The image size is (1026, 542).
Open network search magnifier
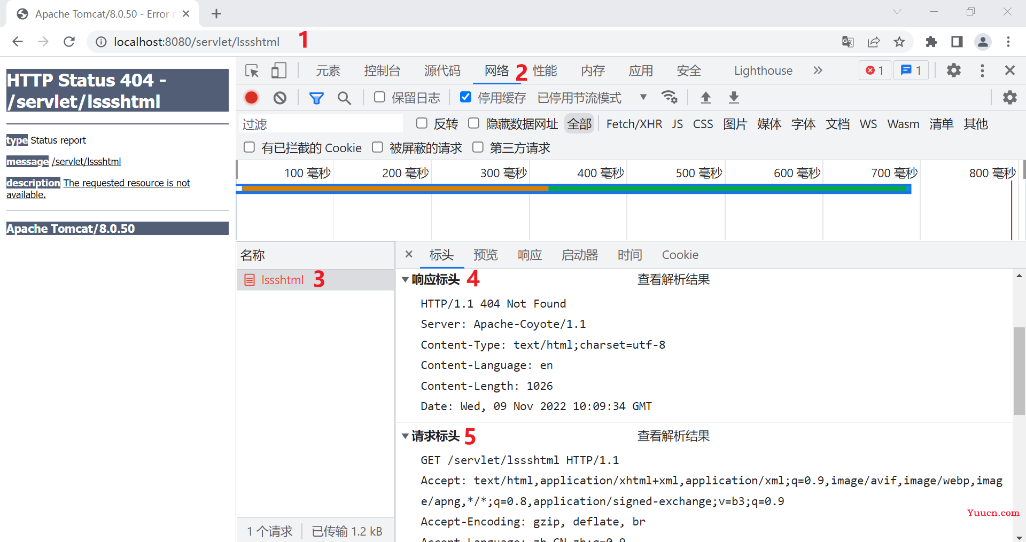tap(344, 98)
